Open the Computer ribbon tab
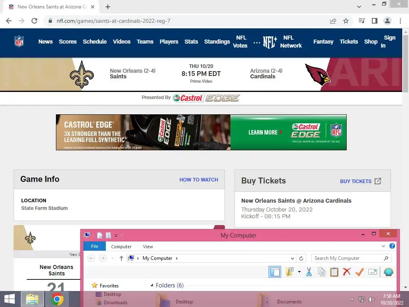Viewport: 409px width, 307px height. 121,247
